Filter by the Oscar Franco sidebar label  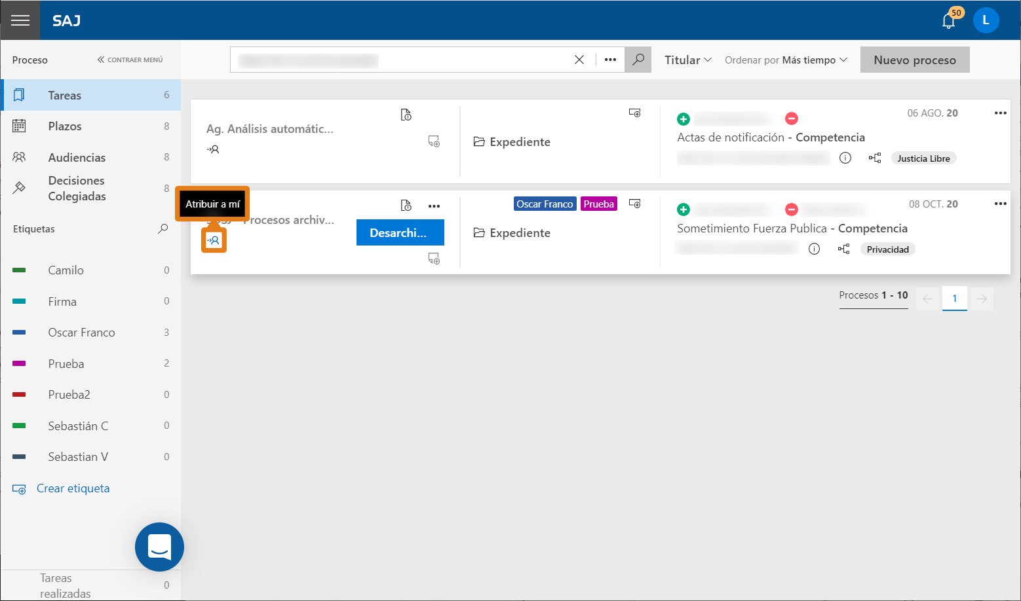(x=90, y=332)
